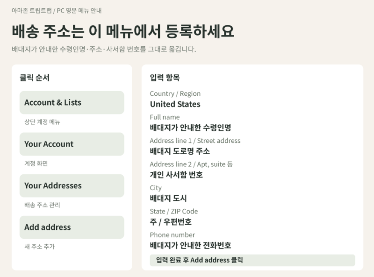
Task: Click the '입력 완료 후 Add address 클릭' bar
Action: (x=252, y=260)
